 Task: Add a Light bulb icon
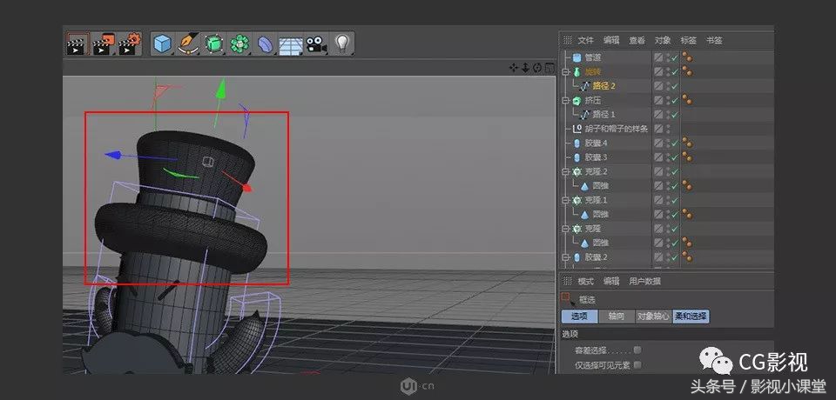coord(341,43)
